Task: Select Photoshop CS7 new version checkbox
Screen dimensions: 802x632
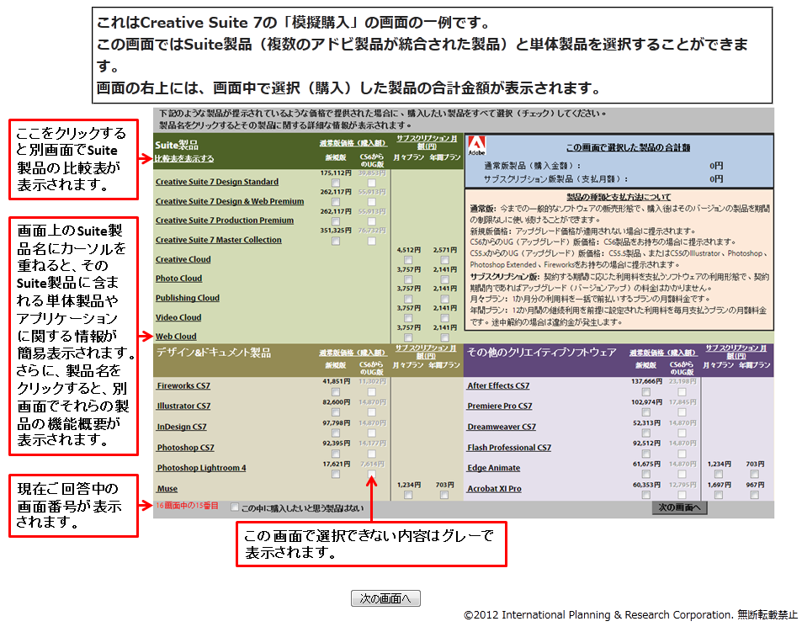Action: [336, 453]
